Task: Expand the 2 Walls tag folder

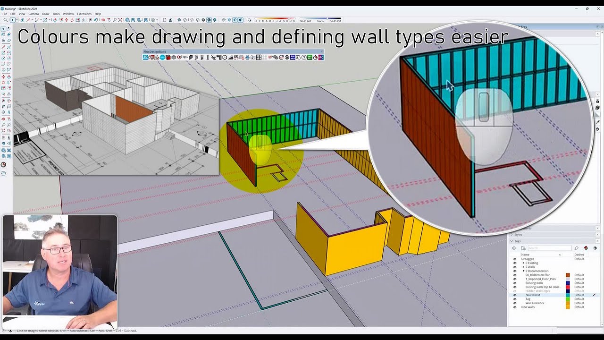Action: [x=523, y=267]
